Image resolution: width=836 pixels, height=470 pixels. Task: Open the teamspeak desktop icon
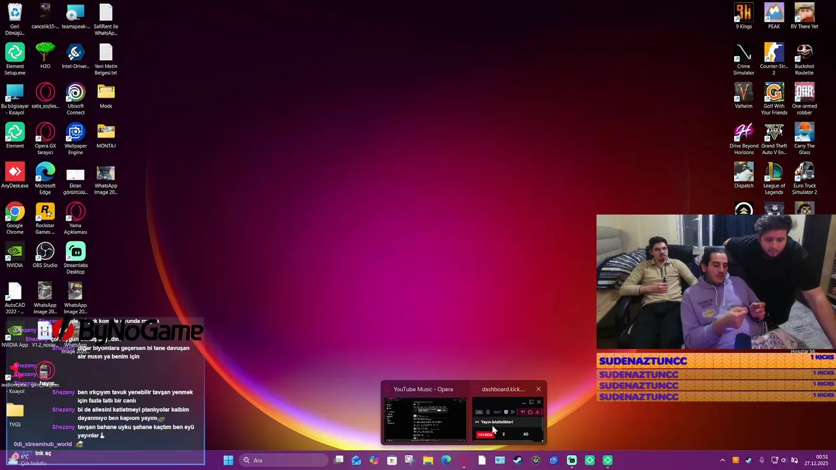[x=76, y=16]
